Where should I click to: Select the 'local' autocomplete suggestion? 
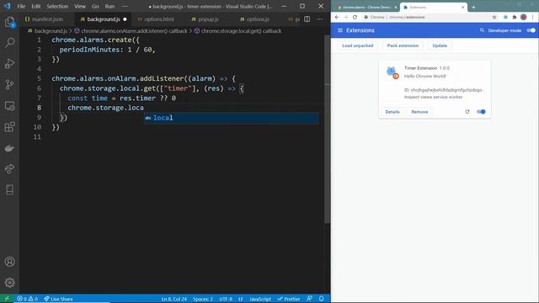pos(231,118)
